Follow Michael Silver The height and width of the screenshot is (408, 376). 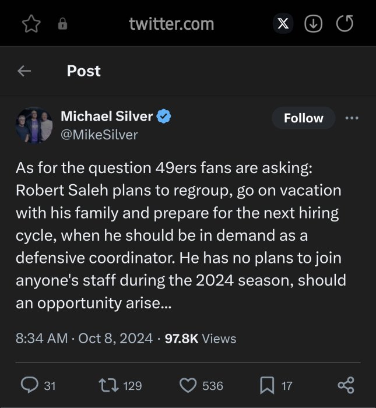pyautogui.click(x=303, y=118)
